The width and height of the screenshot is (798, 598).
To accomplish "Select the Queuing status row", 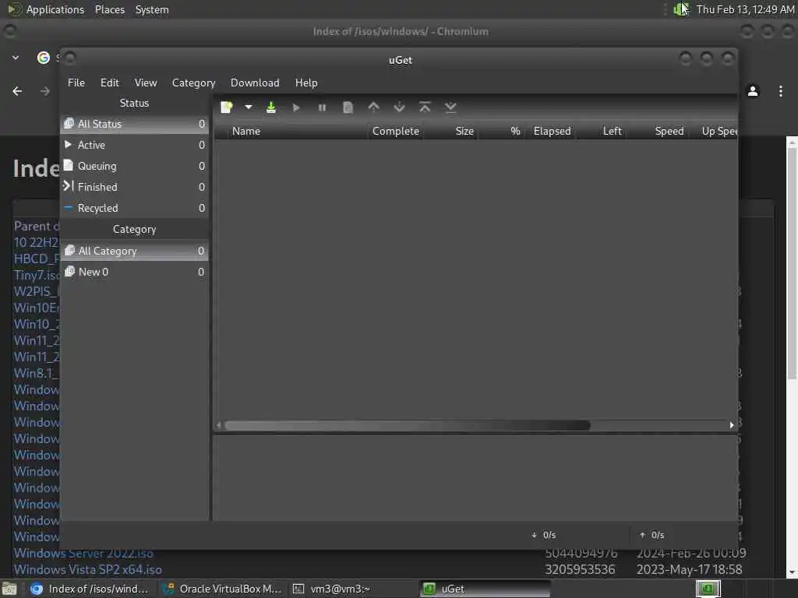I will click(x=134, y=167).
